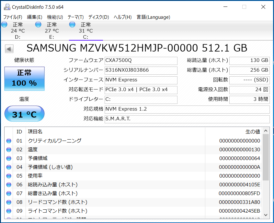The image size is (274, 223).
Task: Click the serial number field S316NX0J803866
Action: pyautogui.click(x=141, y=70)
